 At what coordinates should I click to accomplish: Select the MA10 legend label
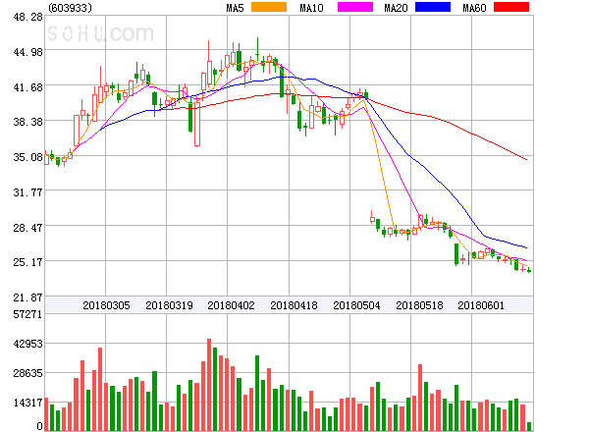pos(311,8)
